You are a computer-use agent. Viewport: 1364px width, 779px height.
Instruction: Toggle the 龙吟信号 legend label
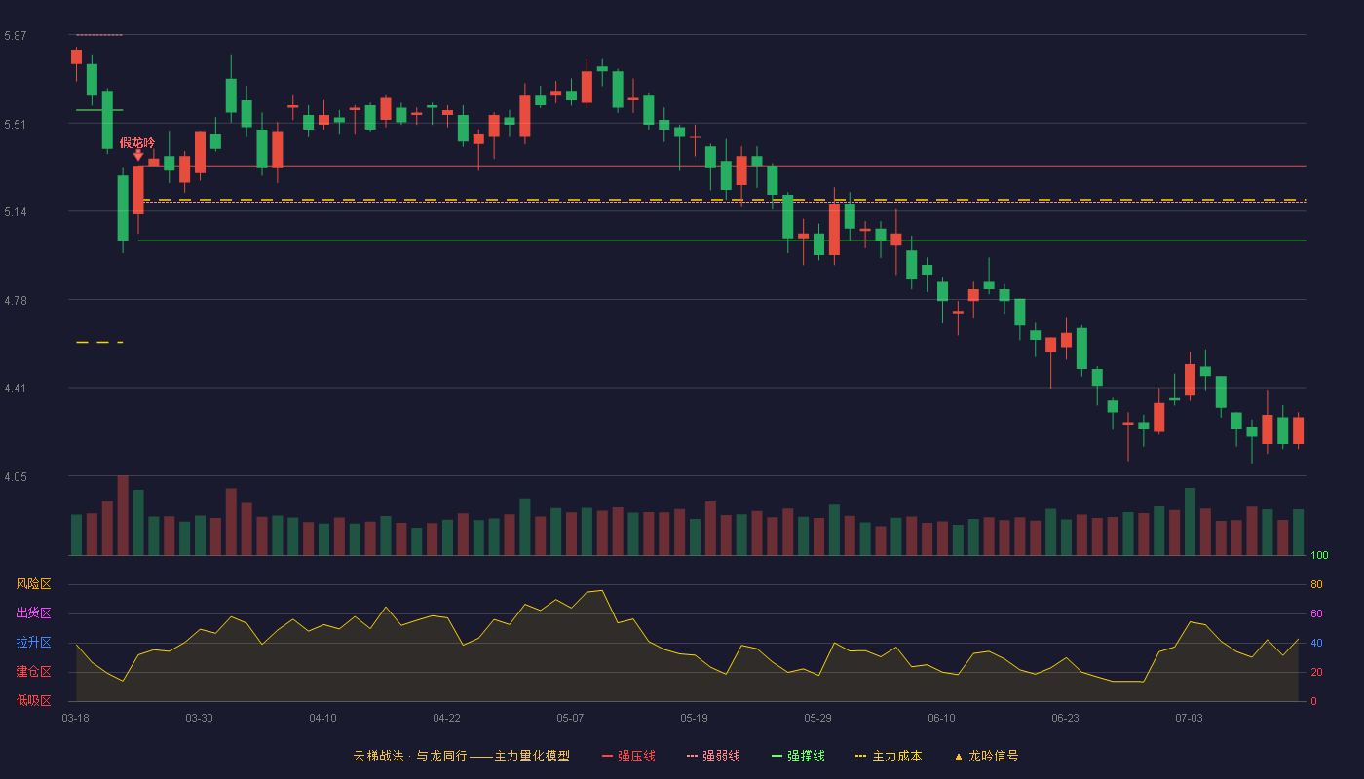tap(994, 756)
